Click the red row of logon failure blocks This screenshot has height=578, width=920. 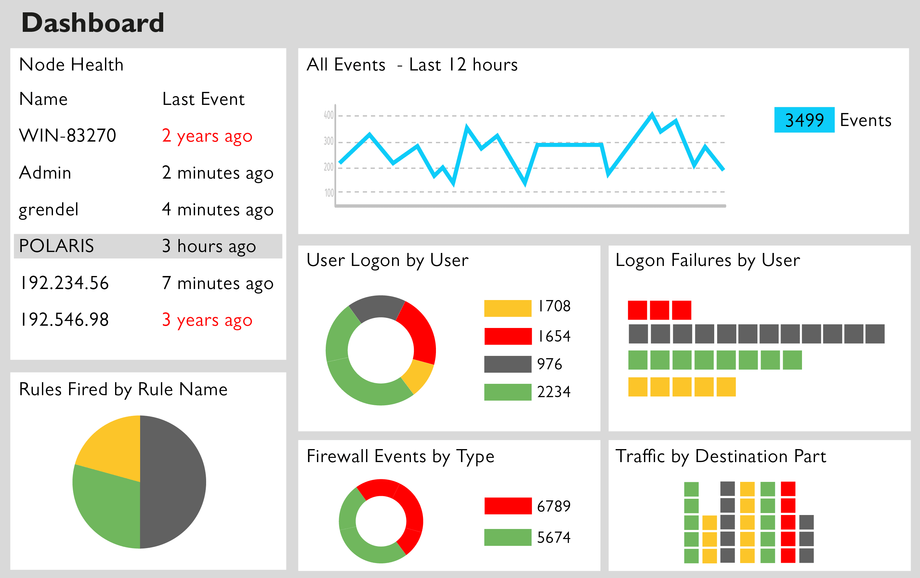[x=660, y=310]
